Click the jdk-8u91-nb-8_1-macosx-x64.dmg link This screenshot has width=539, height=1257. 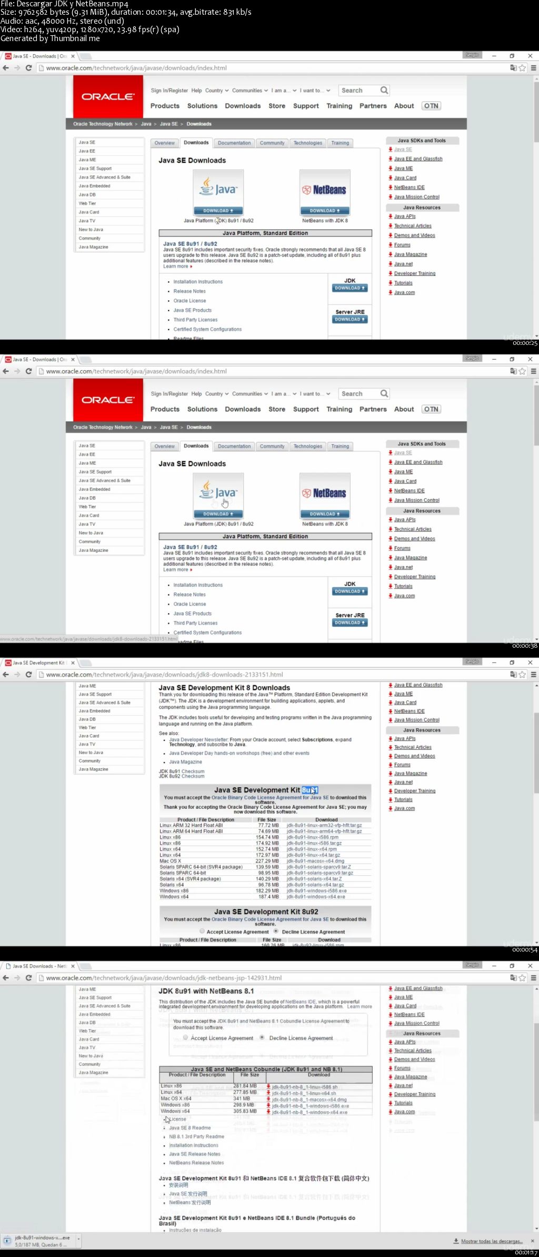tap(310, 1099)
